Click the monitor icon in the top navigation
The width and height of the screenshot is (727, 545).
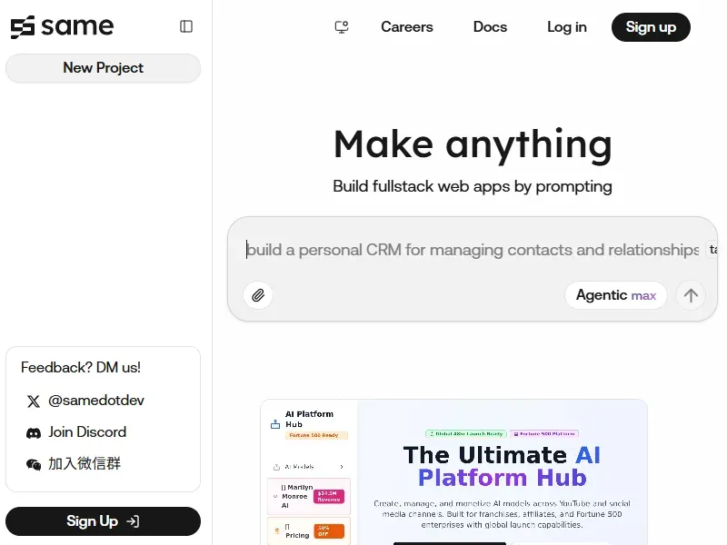click(x=342, y=27)
